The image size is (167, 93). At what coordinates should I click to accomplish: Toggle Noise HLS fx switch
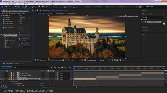(3, 16)
